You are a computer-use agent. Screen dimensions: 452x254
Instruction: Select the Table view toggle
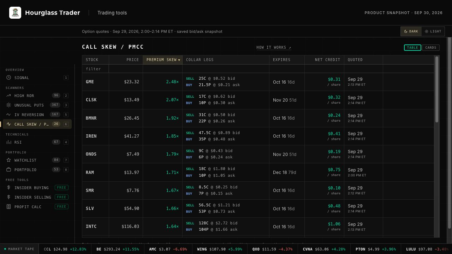[x=412, y=48]
